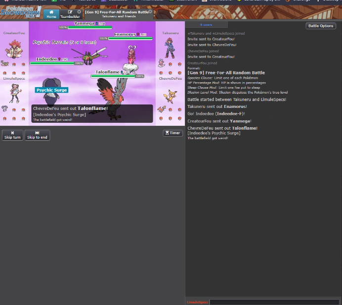The image size is (342, 305).
Task: Click 'Takuneru sent out Enamorus!' chat line
Action: coord(217,106)
